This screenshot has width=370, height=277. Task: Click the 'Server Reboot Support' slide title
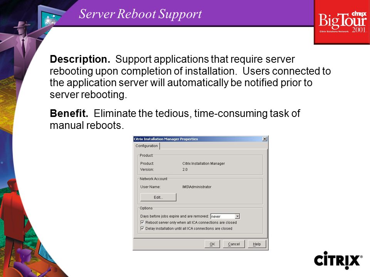point(140,14)
